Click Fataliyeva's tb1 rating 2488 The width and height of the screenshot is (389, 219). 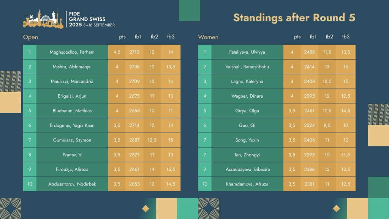pyautogui.click(x=313, y=52)
